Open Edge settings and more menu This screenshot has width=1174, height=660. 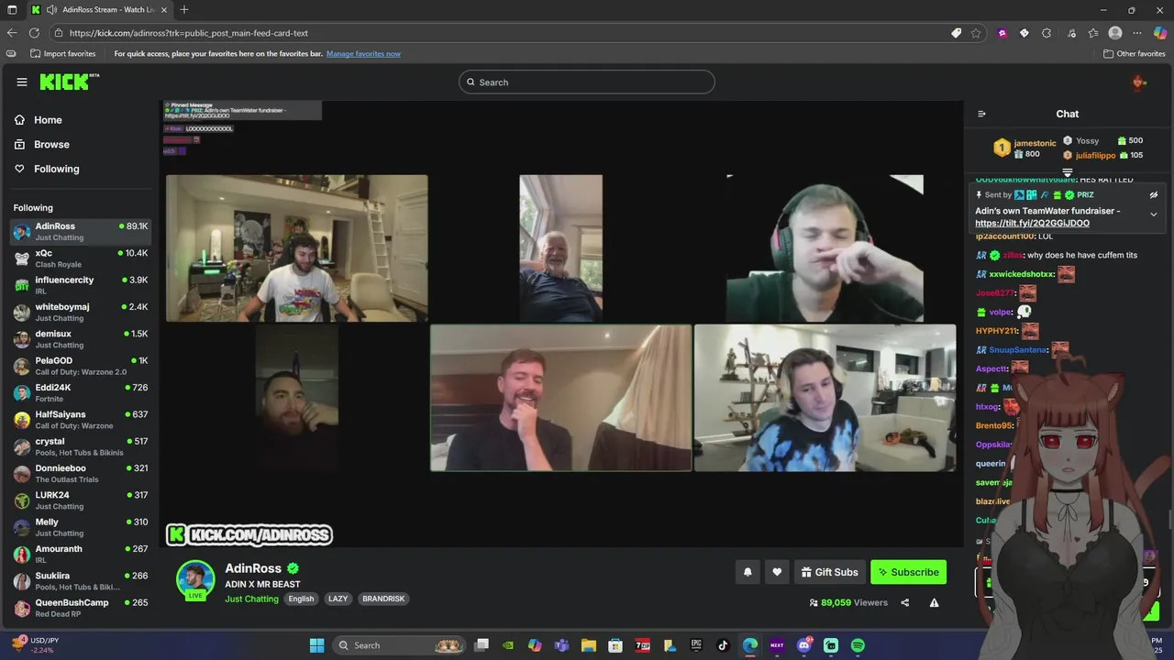point(1137,33)
